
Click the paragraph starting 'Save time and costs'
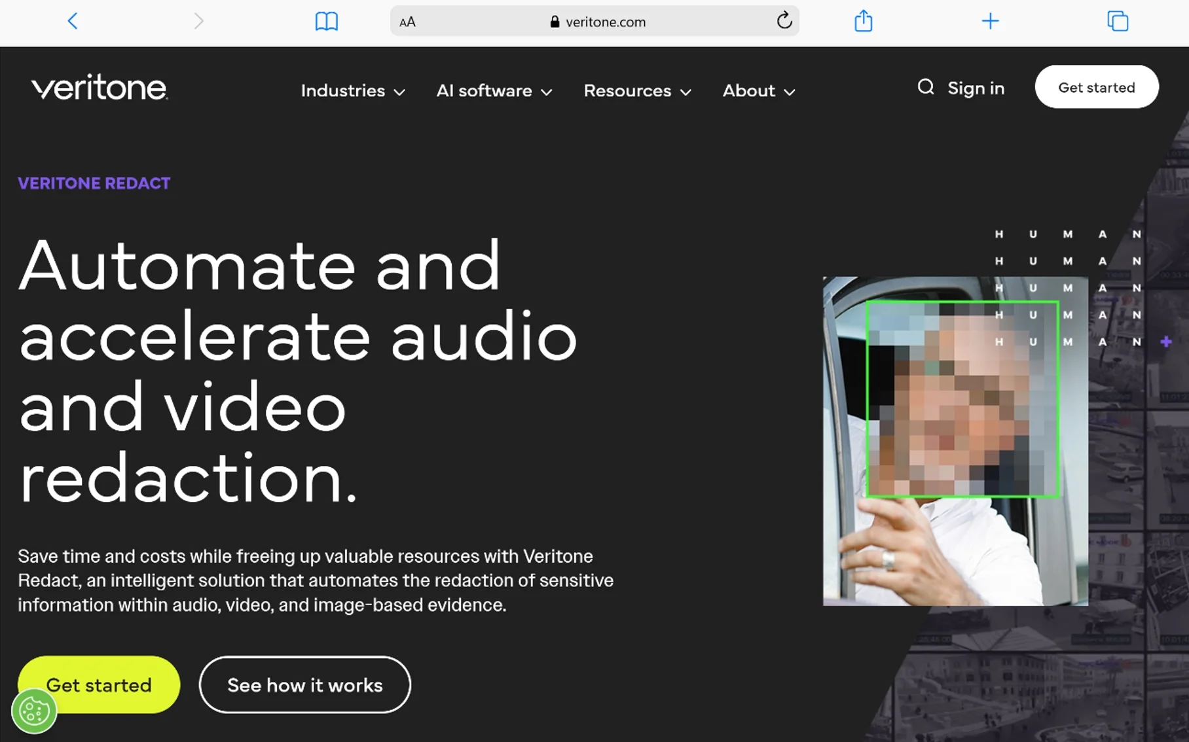click(x=316, y=580)
